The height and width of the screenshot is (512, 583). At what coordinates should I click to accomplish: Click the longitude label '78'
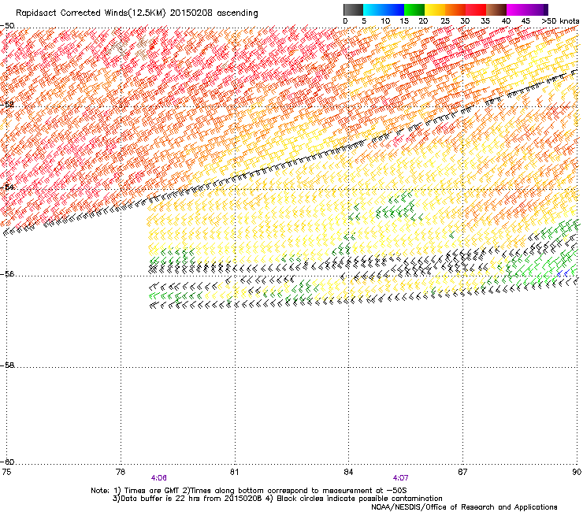tap(120, 472)
